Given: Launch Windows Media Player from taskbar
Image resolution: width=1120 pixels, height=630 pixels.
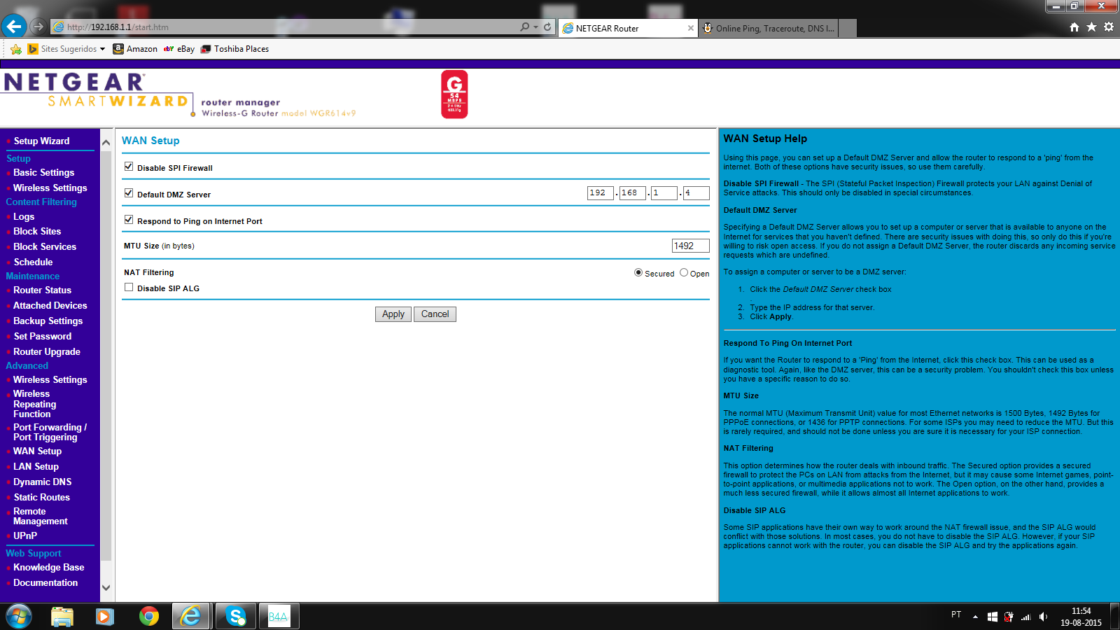Looking at the screenshot, I should [x=105, y=616].
